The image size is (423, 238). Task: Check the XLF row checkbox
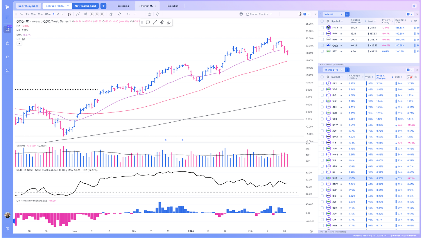tap(322, 202)
